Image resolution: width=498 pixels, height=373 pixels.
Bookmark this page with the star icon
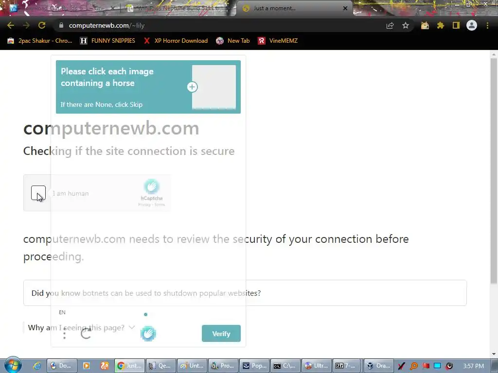pyautogui.click(x=406, y=25)
